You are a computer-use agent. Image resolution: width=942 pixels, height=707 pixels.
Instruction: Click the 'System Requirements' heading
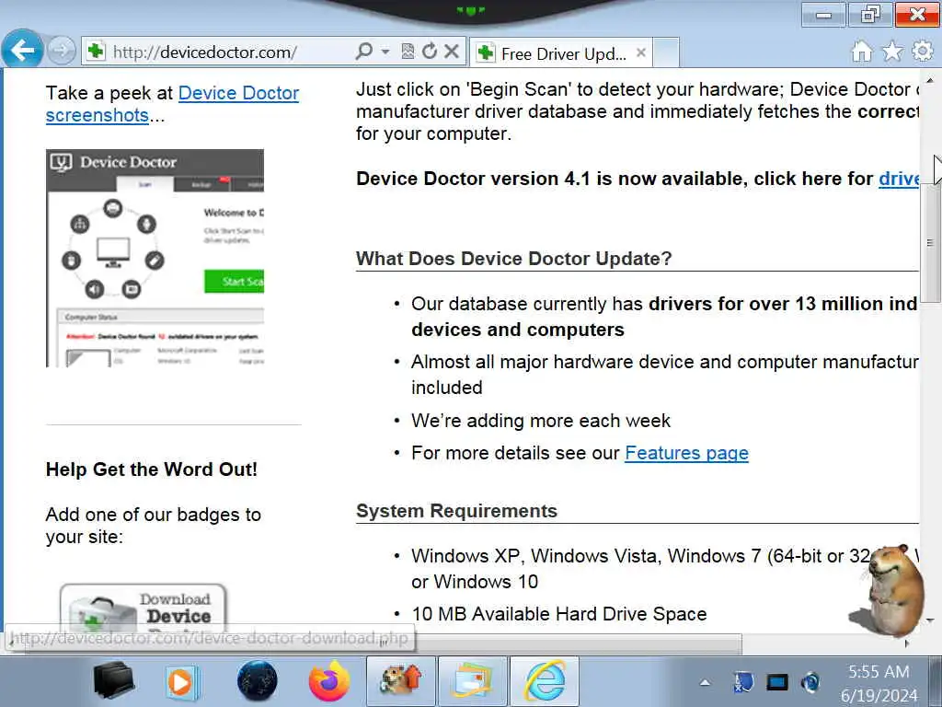(x=456, y=510)
